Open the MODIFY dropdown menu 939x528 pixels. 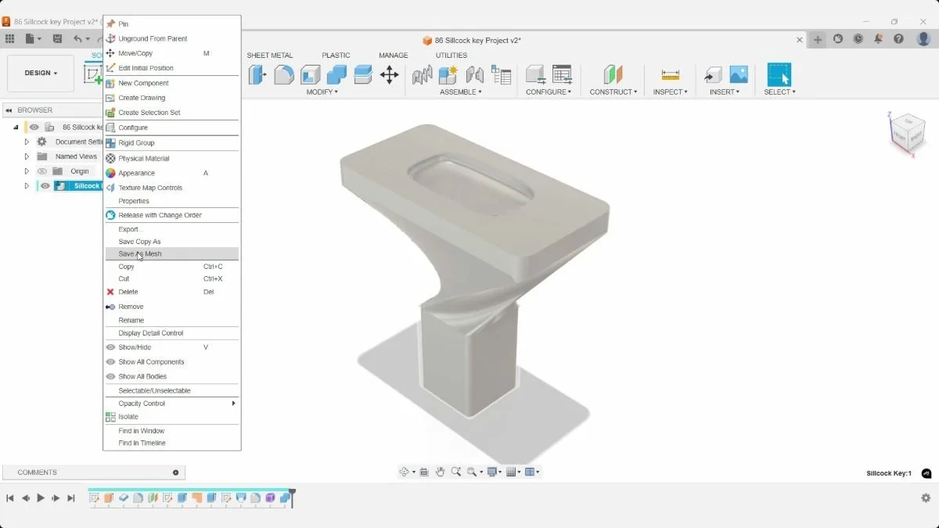(322, 92)
